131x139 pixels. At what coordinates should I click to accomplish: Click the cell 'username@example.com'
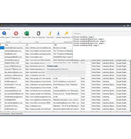(15, 51)
